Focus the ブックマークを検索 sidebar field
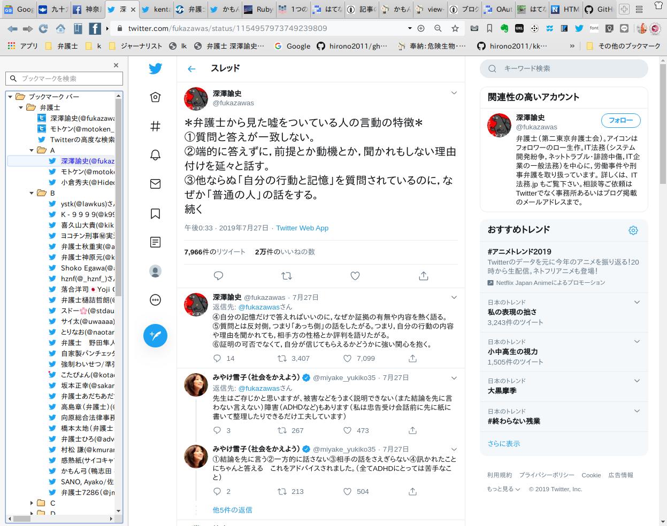This screenshot has width=667, height=526. pos(64,79)
